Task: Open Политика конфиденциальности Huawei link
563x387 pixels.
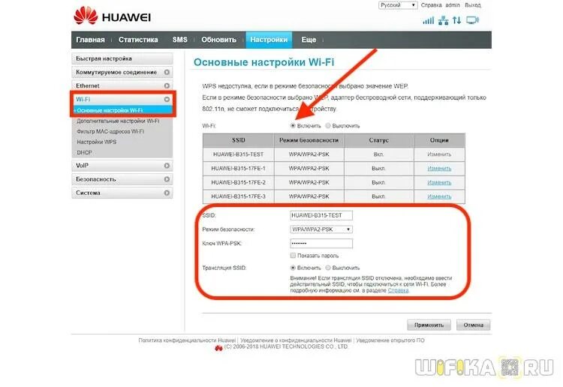Action: [x=187, y=340]
